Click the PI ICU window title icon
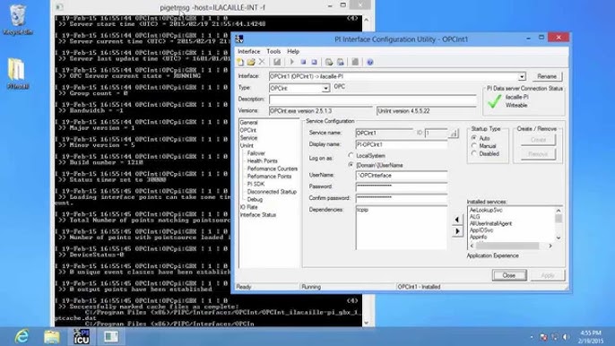This screenshot has height=346, width=615. (x=239, y=39)
